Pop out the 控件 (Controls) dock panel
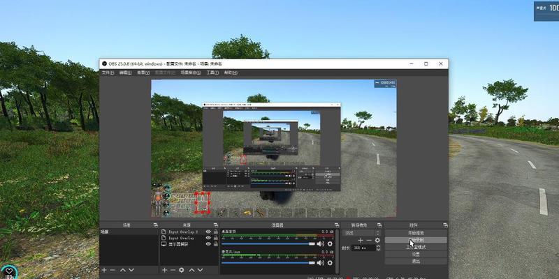This screenshot has height=279, width=559. (x=445, y=225)
